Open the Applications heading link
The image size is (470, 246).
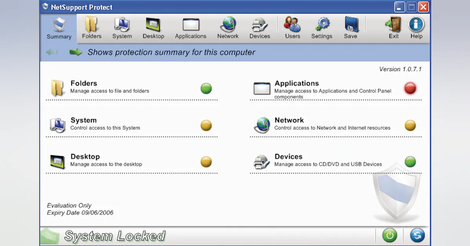pos(297,83)
